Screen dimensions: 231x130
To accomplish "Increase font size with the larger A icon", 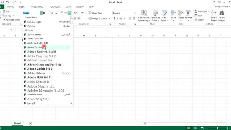I will click(52, 13).
